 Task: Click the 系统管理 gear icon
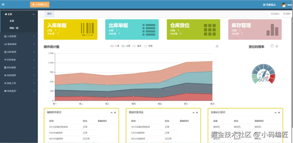point(5,75)
